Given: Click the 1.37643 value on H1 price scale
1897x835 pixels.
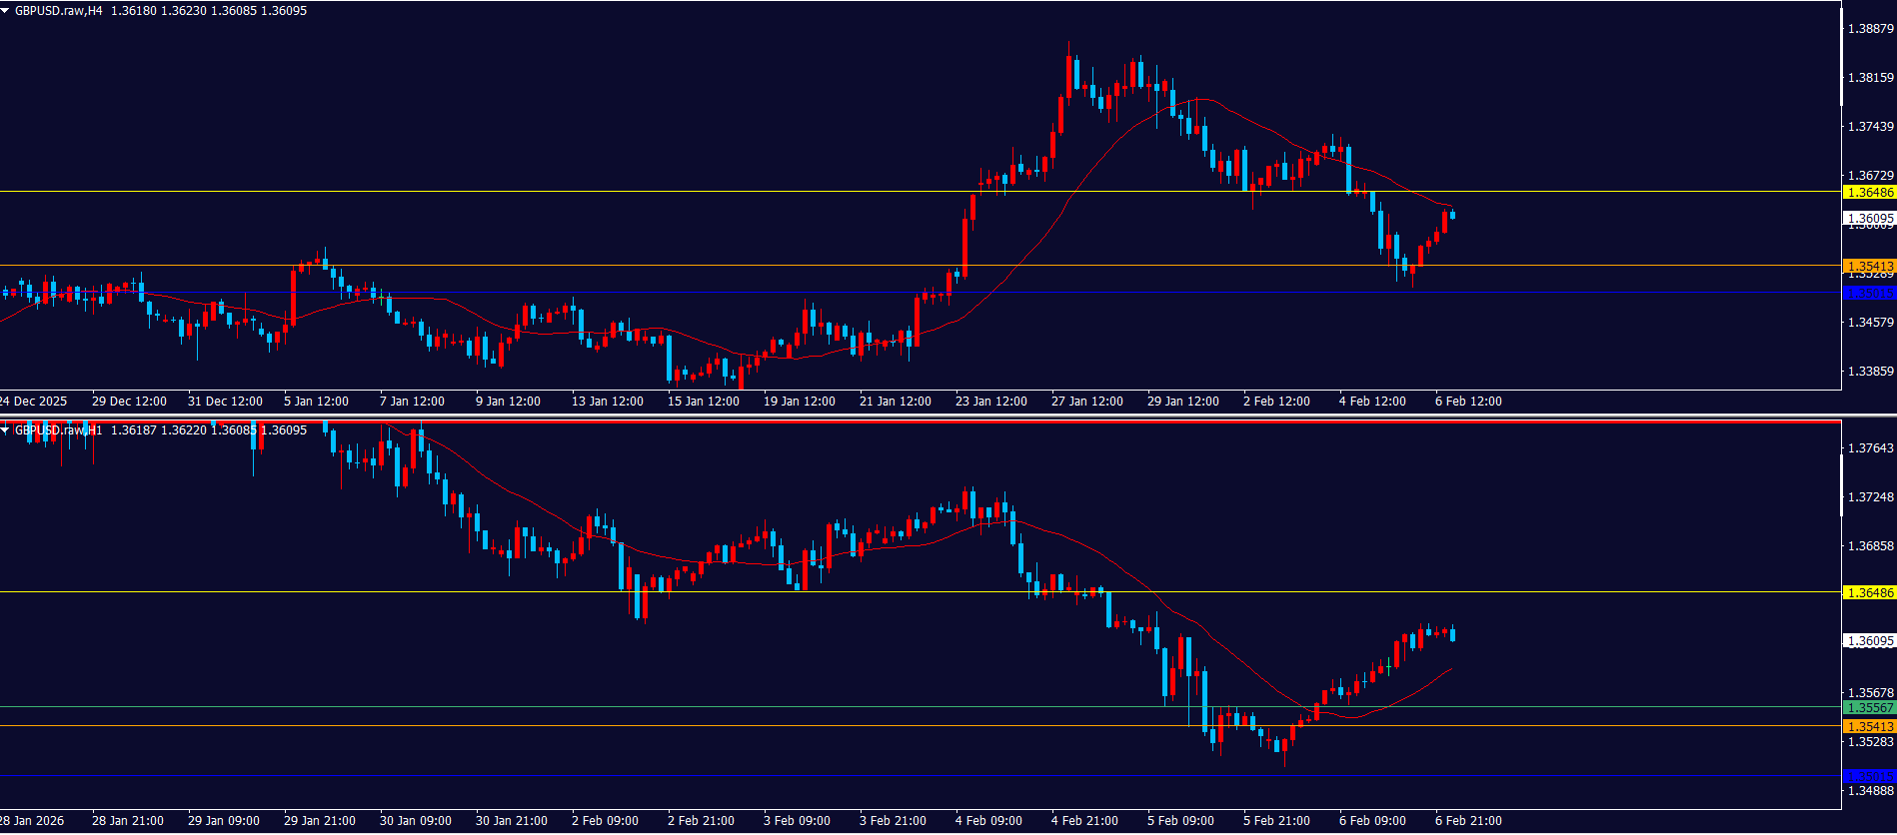Looking at the screenshot, I should pyautogui.click(x=1870, y=448).
